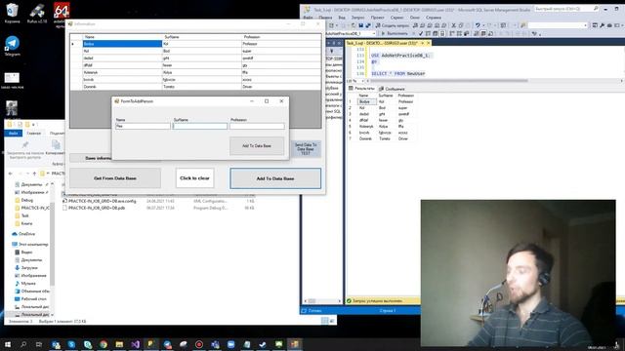
Task: Go up one folder in File Explorer
Action: [35, 174]
